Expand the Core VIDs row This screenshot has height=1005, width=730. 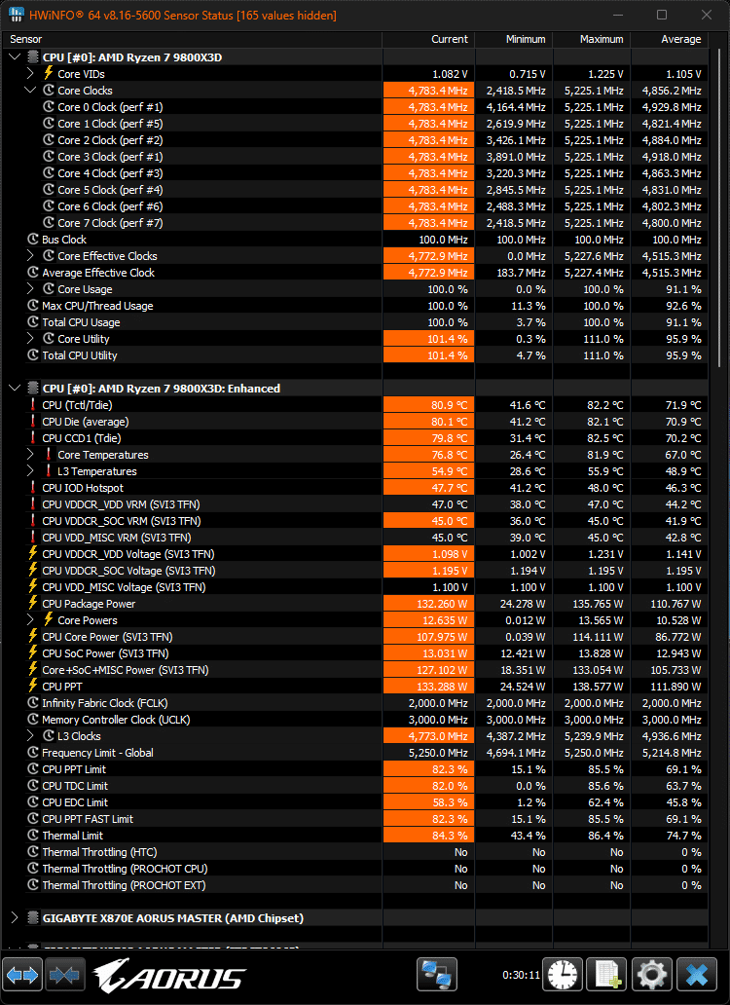[x=30, y=74]
